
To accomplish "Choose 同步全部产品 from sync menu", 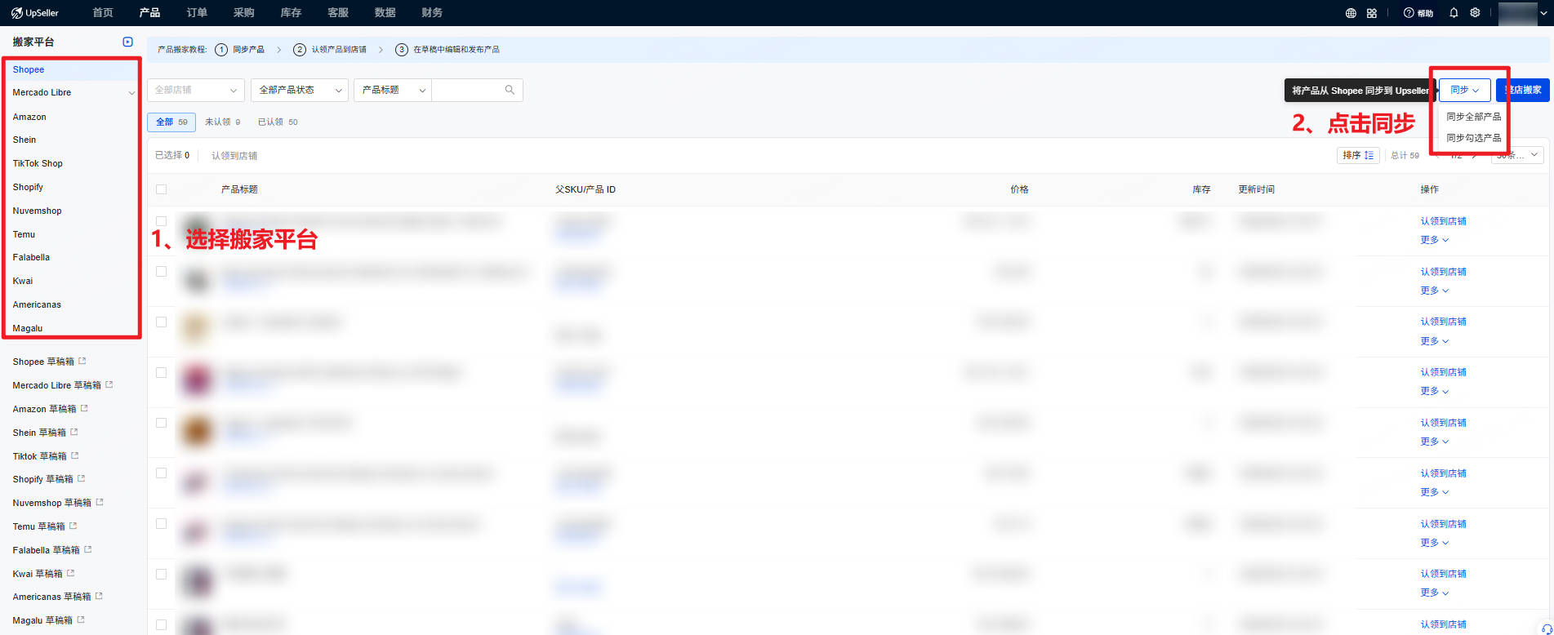I will point(1473,117).
